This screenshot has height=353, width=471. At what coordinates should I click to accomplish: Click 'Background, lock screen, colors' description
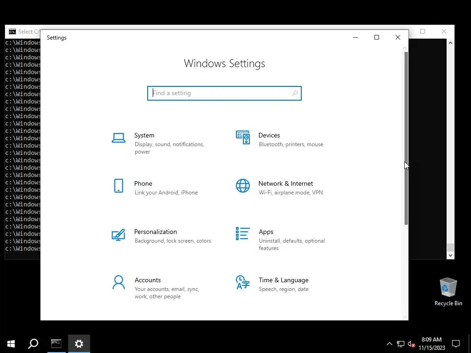tap(173, 241)
